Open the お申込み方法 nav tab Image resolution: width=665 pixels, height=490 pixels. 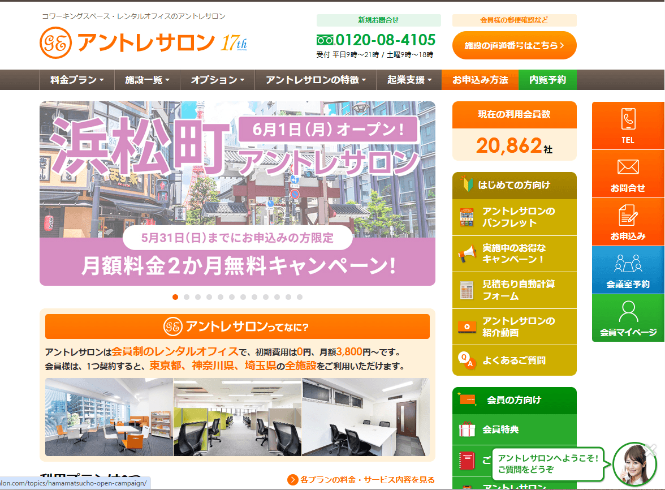(480, 80)
